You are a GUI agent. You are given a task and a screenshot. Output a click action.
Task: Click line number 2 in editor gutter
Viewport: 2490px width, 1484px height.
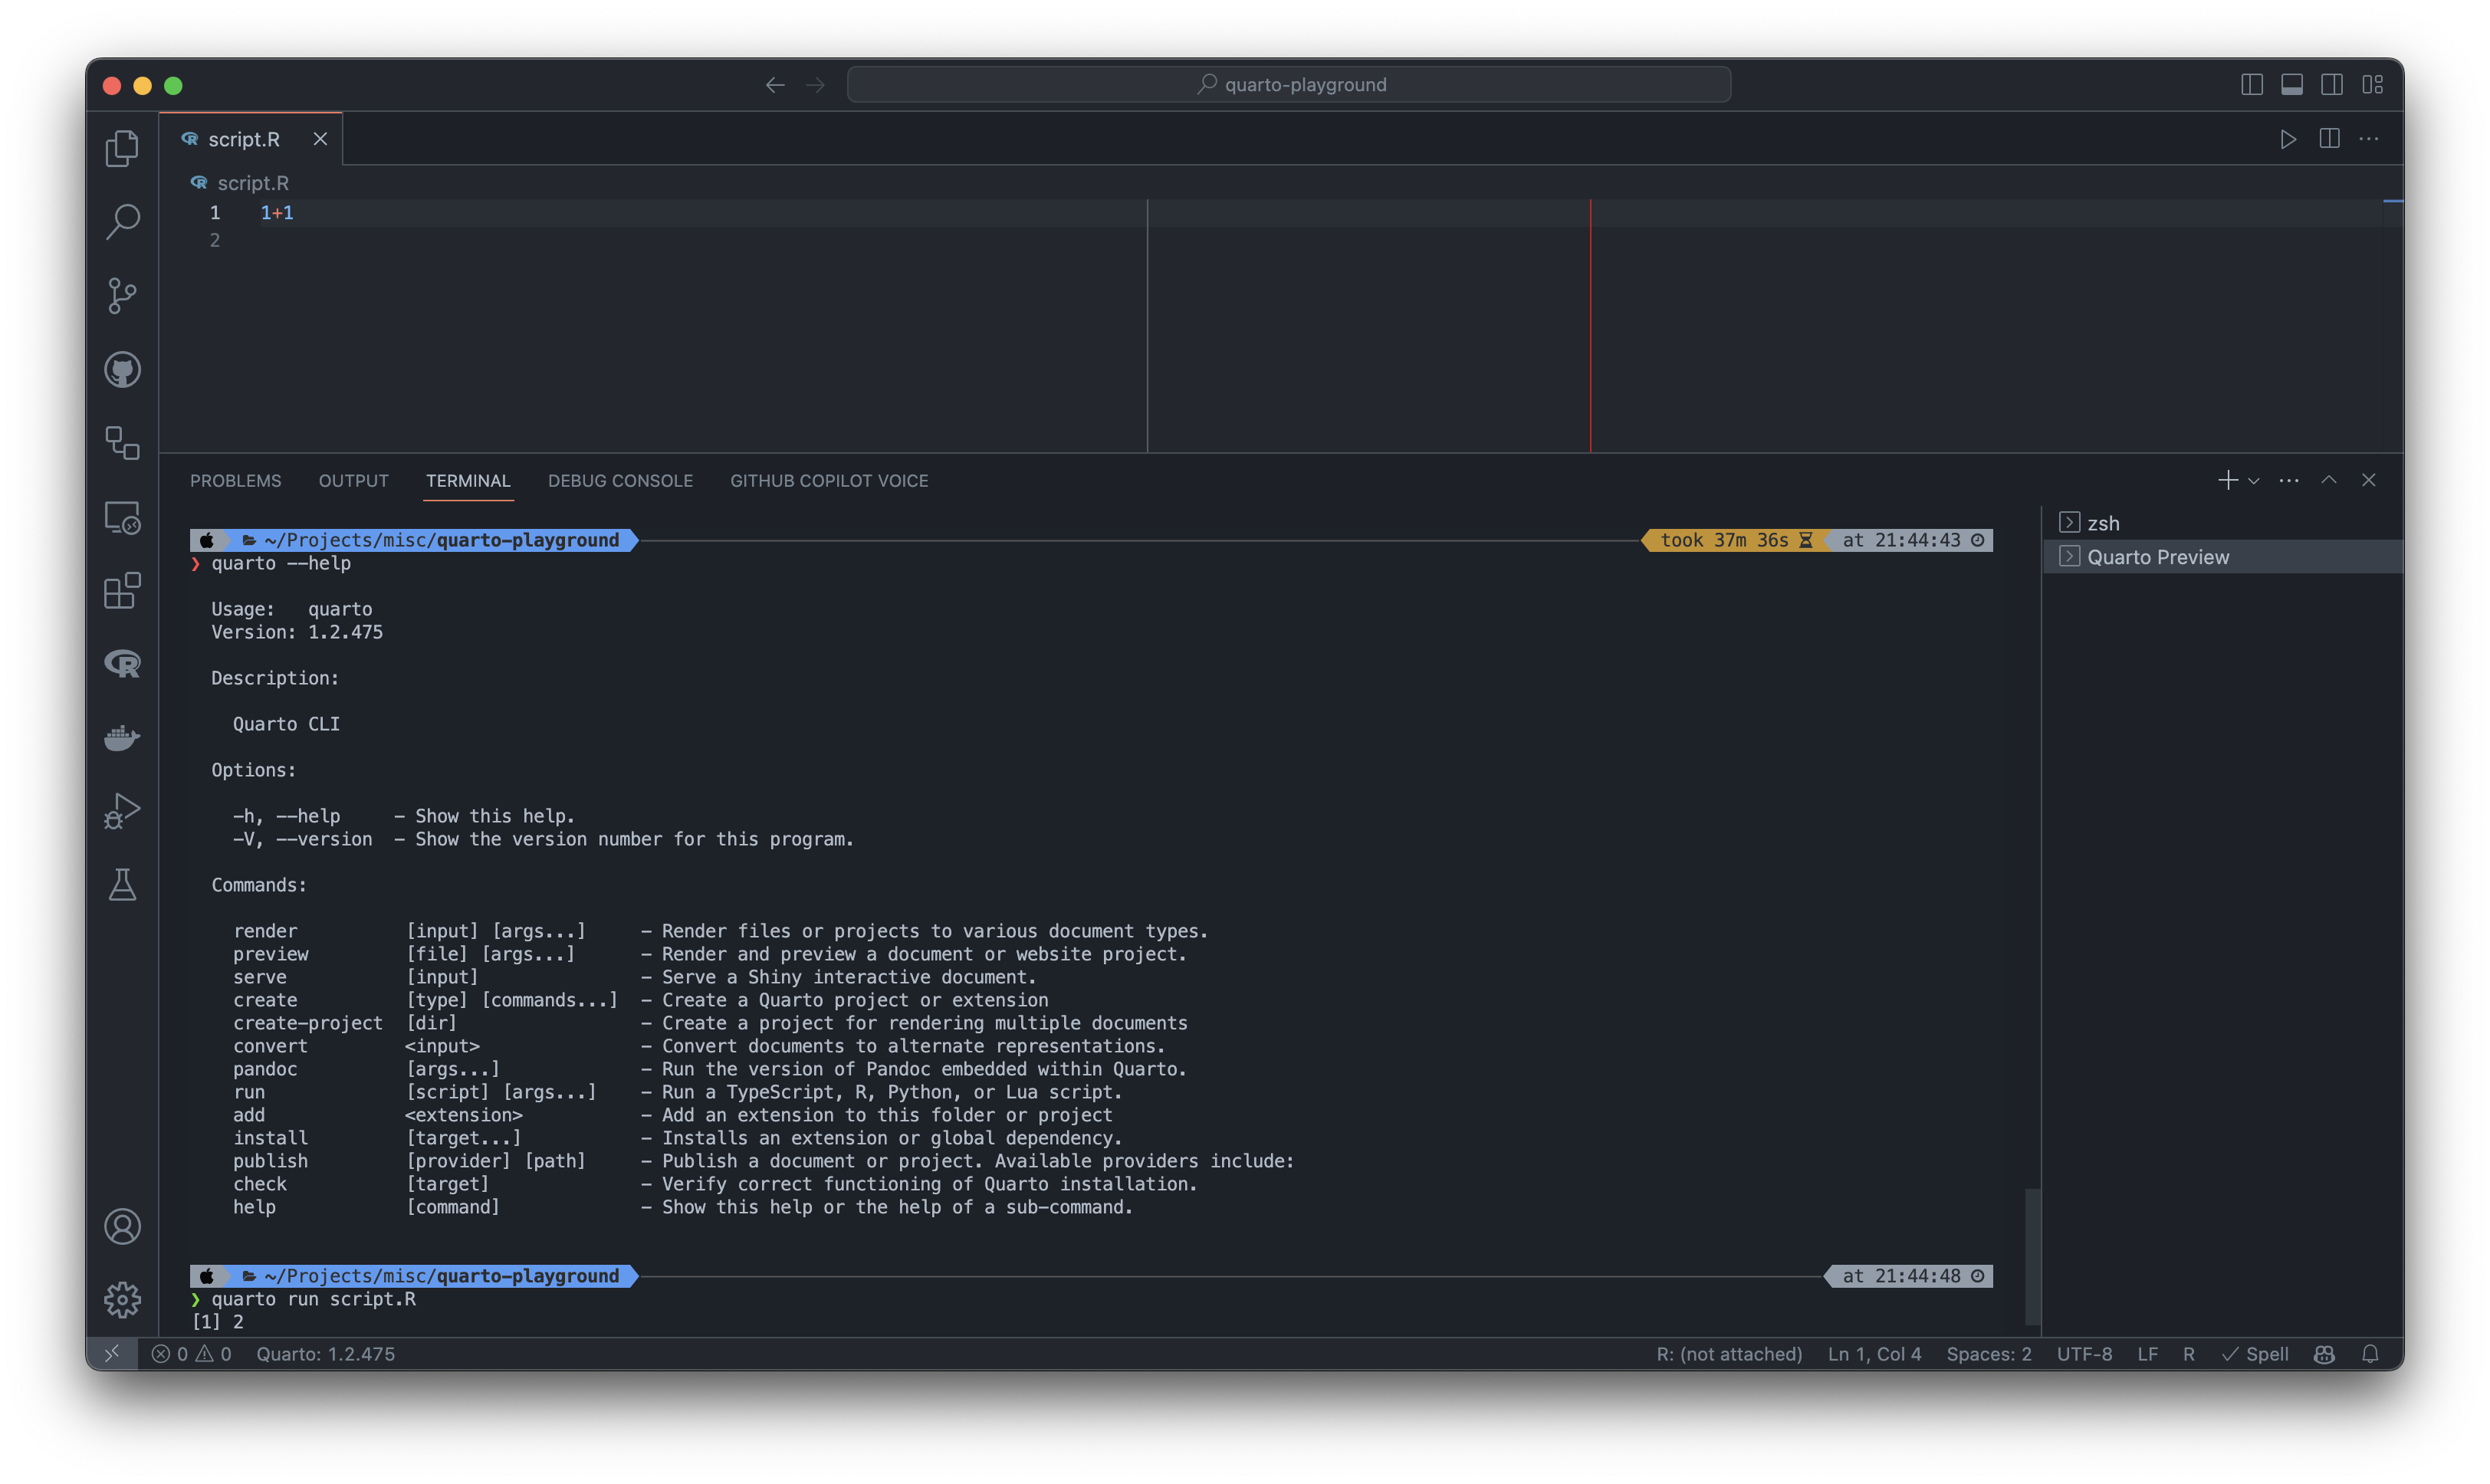(x=215, y=240)
